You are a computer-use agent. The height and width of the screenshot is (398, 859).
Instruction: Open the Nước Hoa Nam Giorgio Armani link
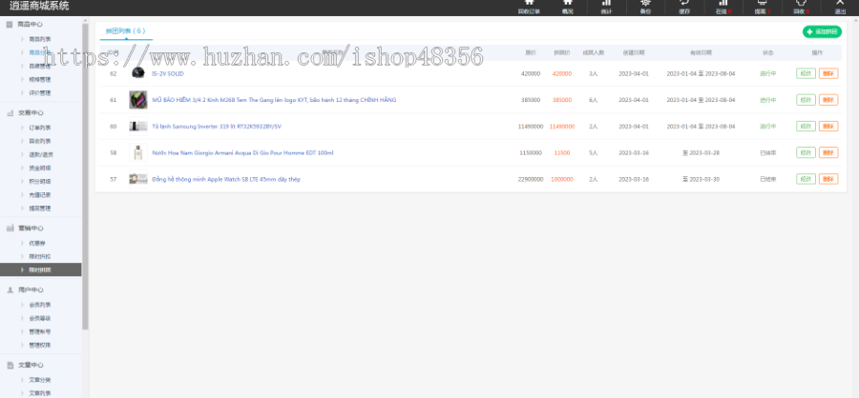click(242, 152)
